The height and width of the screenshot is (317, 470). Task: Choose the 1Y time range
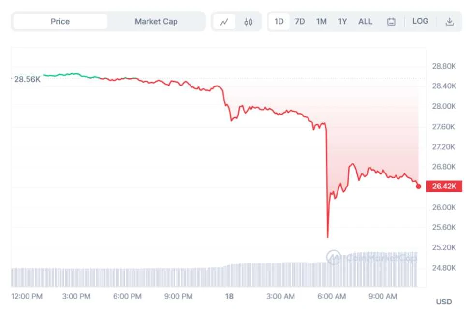(342, 22)
